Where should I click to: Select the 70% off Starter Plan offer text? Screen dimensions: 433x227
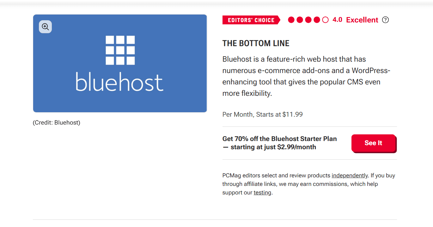[280, 143]
